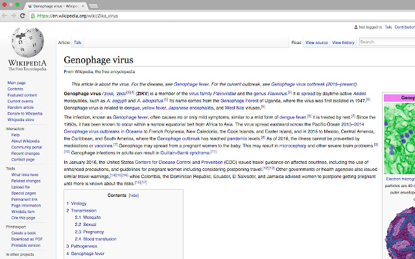
Task: Click the browser forward arrow
Action: click(13, 16)
